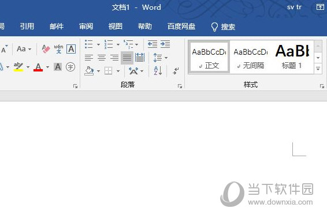
Task: Expand the font color dropdown arrow
Action: coord(48,67)
